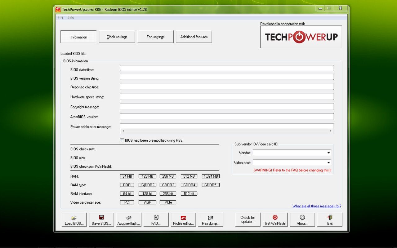Select PCIe video card interface
Screen dimensions: 397x248
[168, 202]
